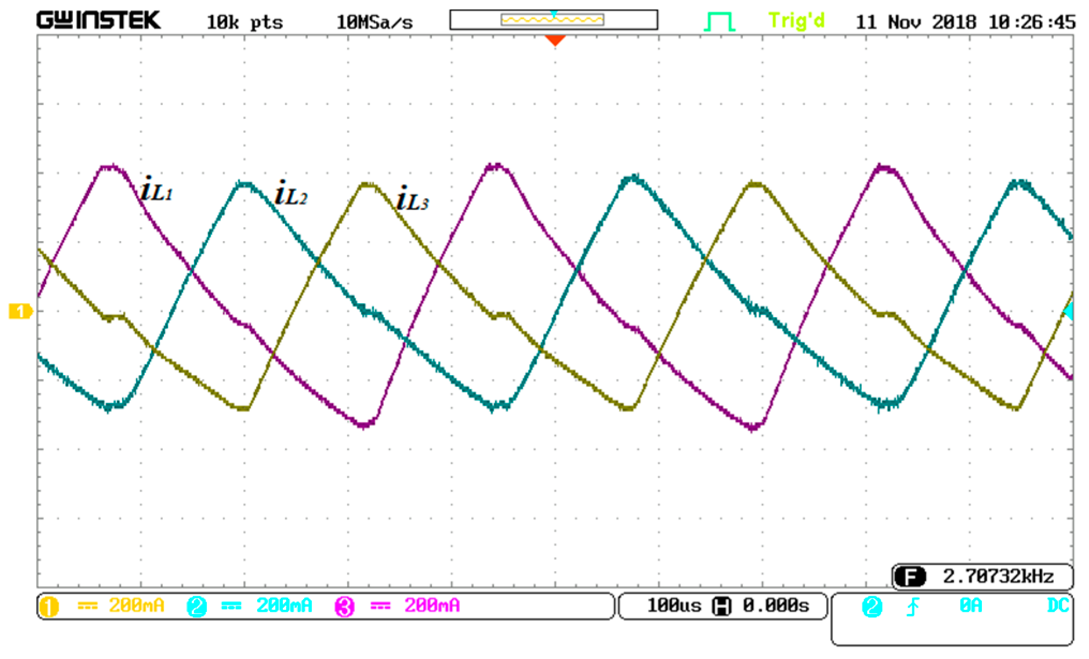Image resolution: width=1089 pixels, height=659 pixels.
Task: Click the 100us timebase setting
Action: point(674,606)
